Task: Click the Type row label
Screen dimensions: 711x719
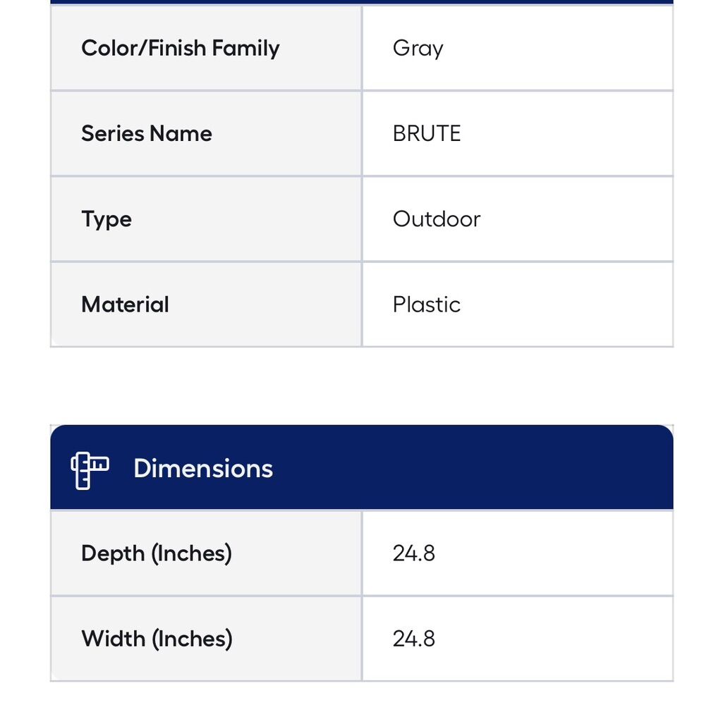Action: (106, 219)
